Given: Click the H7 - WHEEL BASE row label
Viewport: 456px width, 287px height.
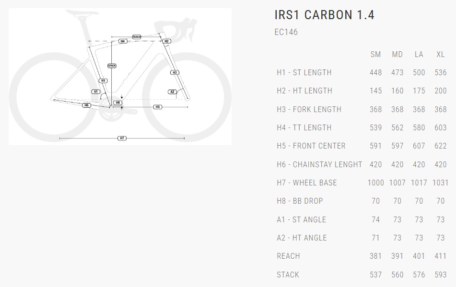Looking at the screenshot, I should pos(307,183).
